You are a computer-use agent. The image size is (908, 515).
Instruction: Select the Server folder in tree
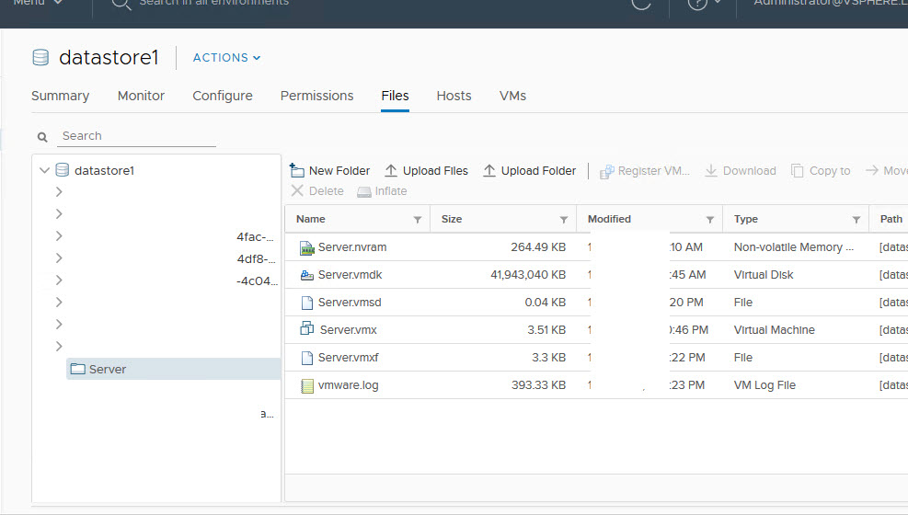tap(108, 369)
